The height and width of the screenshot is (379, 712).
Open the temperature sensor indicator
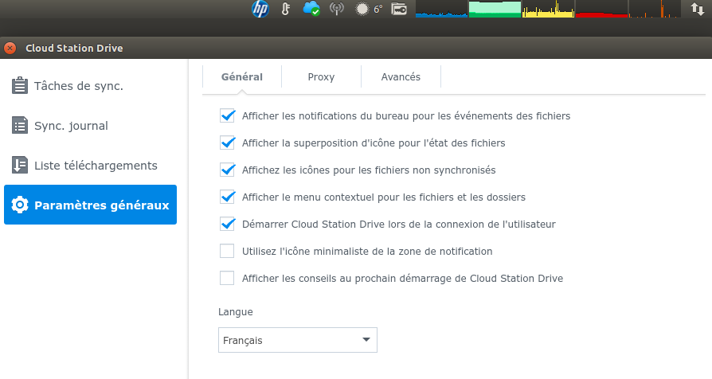click(286, 10)
